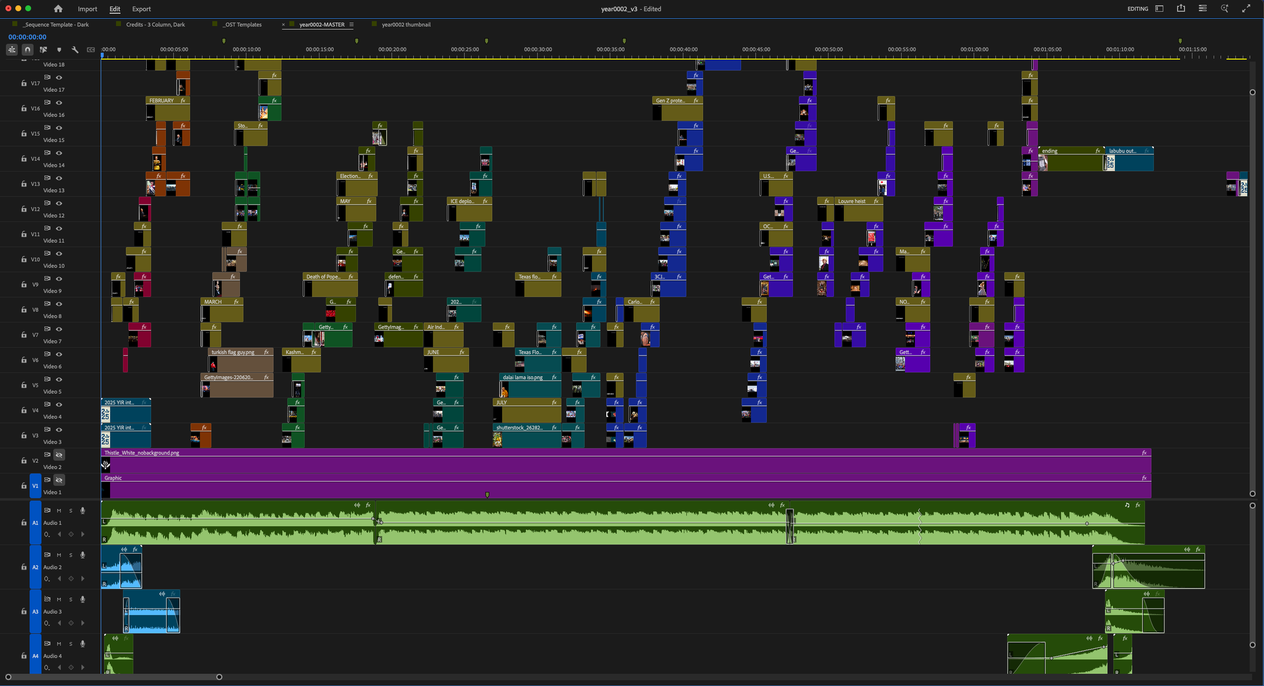This screenshot has width=1264, height=686.
Task: Mute the Audio 2 track
Action: 59,555
